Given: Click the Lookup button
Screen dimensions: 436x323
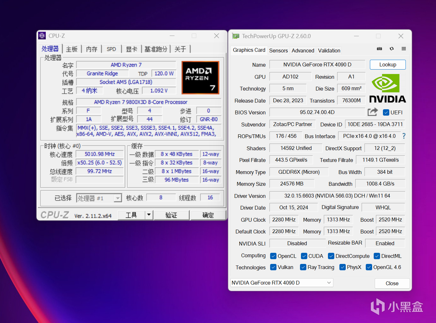Looking at the screenshot, I should point(388,64).
